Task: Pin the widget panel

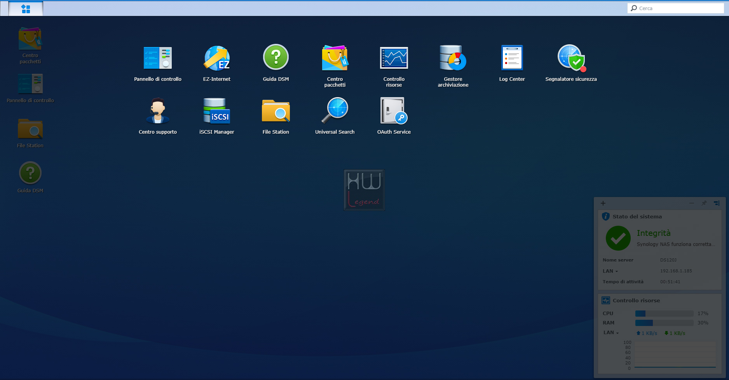Action: tap(704, 203)
